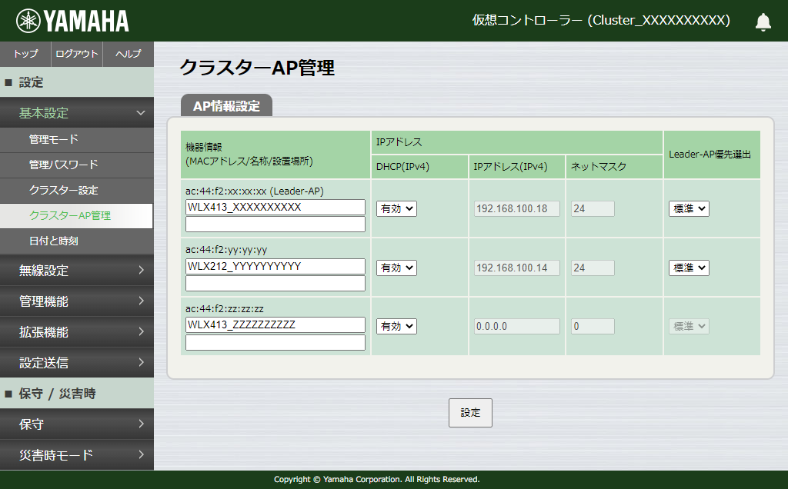Image resolution: width=788 pixels, height=489 pixels.
Task: Expand the 保守 maintenance menu
Action: point(77,424)
